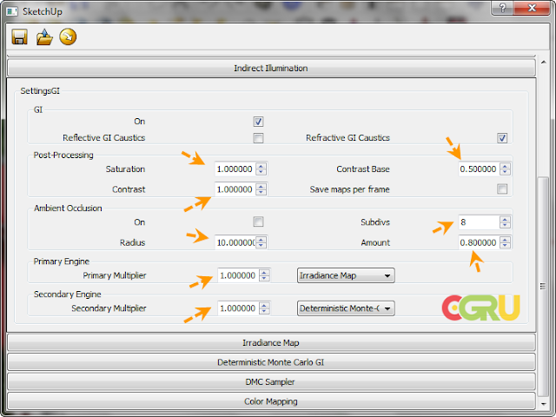556x417 pixels.
Task: Click the help question mark button
Action: [x=503, y=8]
